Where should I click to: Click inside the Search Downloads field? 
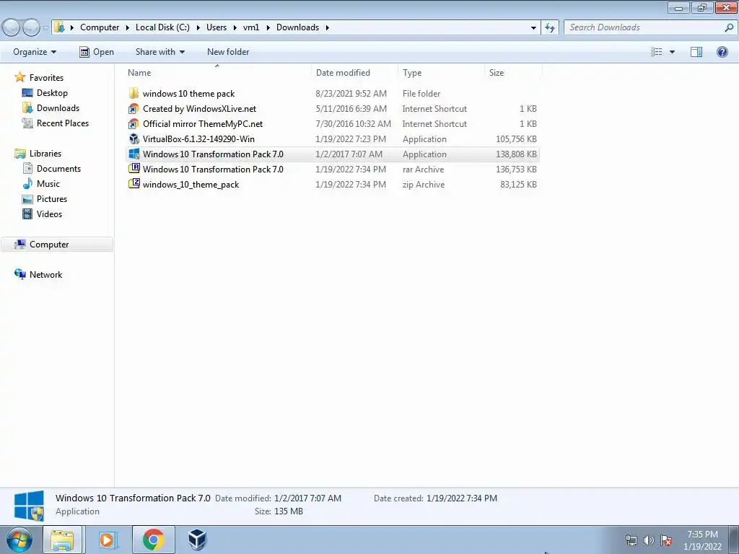[644, 28]
